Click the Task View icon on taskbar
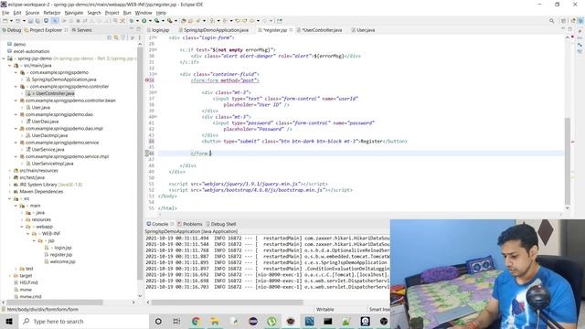The width and height of the screenshot is (585, 329). [176, 321]
